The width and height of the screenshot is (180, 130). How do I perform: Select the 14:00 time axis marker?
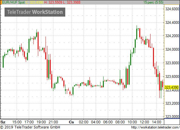[157, 122]
